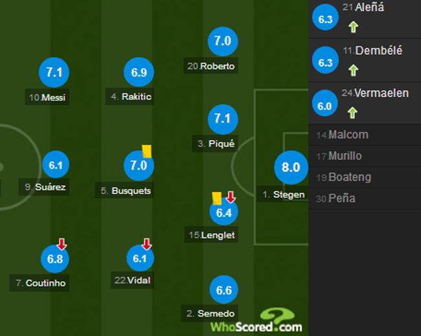This screenshot has height=336, width=421.
Task: Click Stegen's 8.0 rating circle
Action: [x=291, y=167]
